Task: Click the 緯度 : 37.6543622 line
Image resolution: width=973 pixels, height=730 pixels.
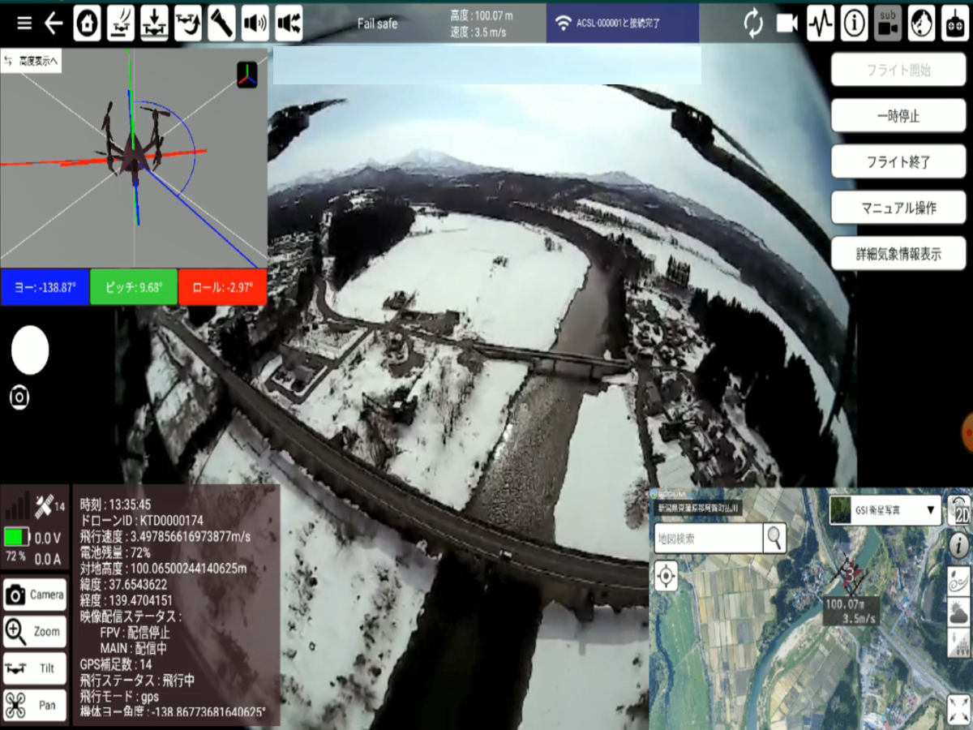Action: (123, 584)
